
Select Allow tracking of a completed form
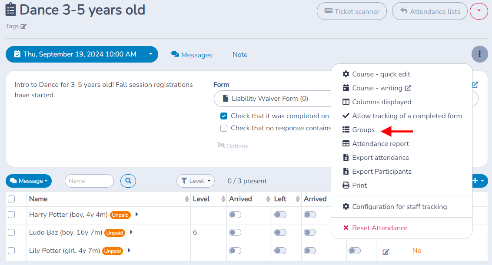tap(402, 116)
